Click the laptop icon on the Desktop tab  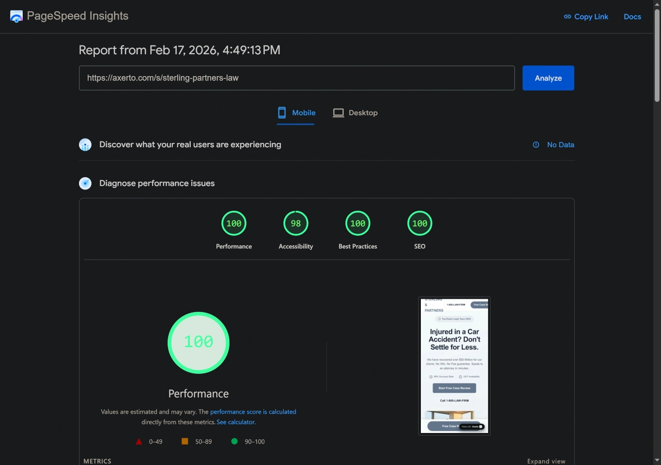(338, 112)
